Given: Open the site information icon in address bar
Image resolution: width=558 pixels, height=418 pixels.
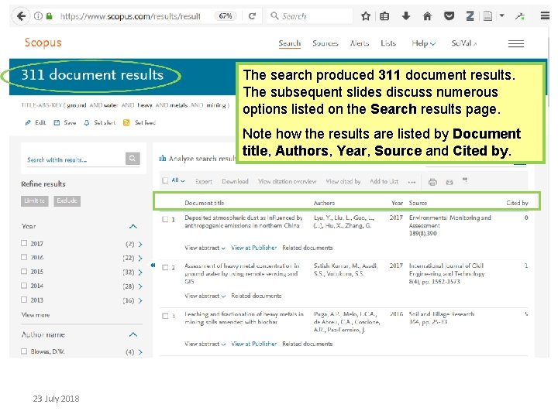Looking at the screenshot, I should click(38, 16).
